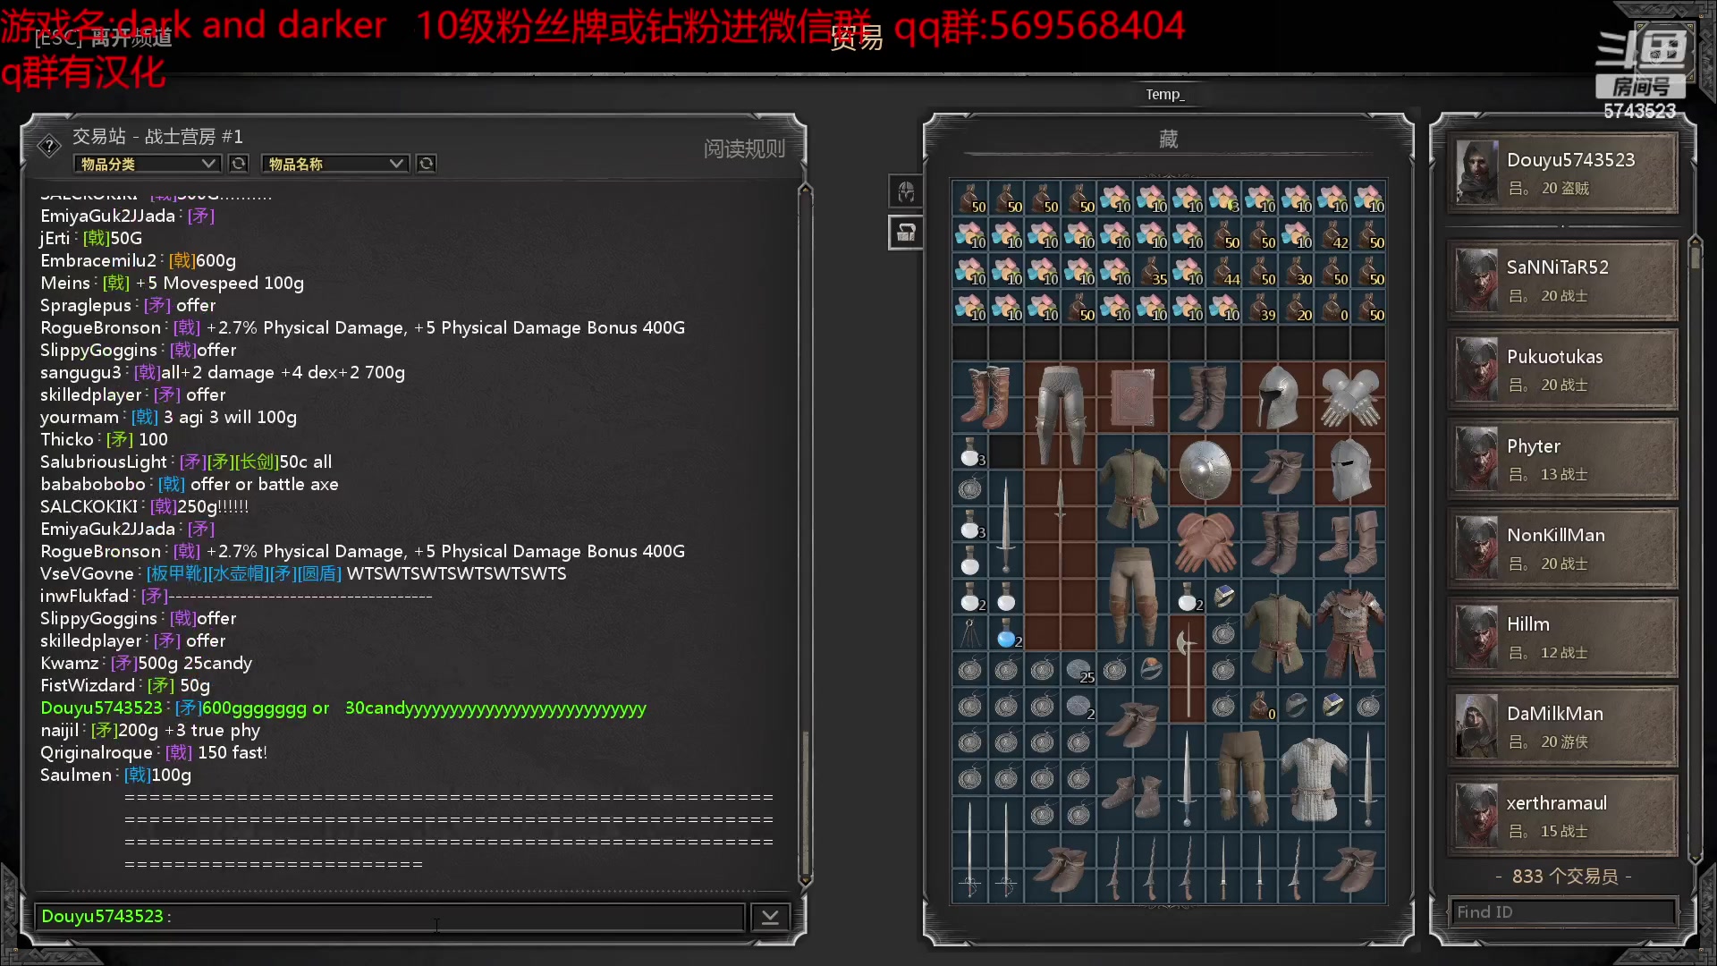1717x966 pixels.
Task: Click the [戟] link in Saulmen's 100g message
Action: point(138,775)
